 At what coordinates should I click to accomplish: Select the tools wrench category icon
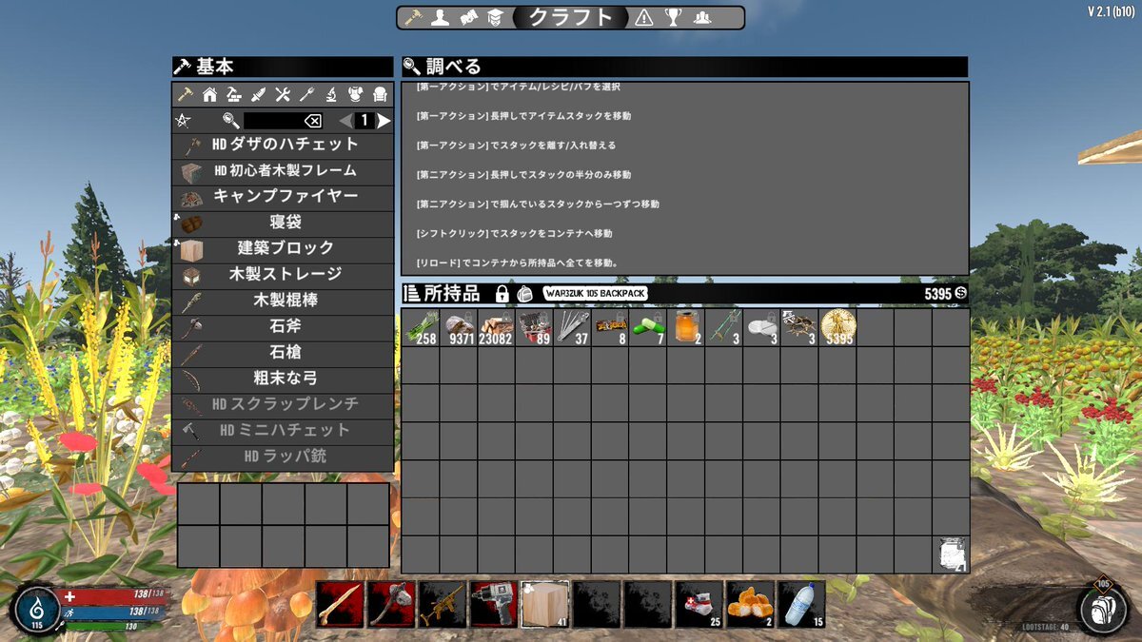pos(283,94)
